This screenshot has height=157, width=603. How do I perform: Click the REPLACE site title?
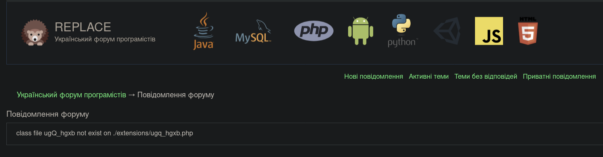83,27
